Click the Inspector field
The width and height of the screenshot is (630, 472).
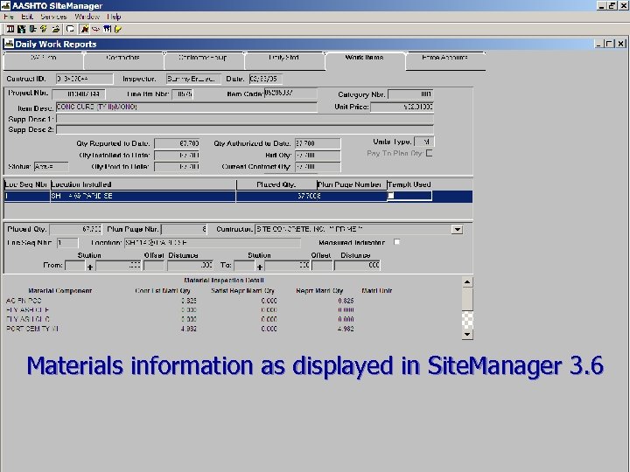coord(193,79)
